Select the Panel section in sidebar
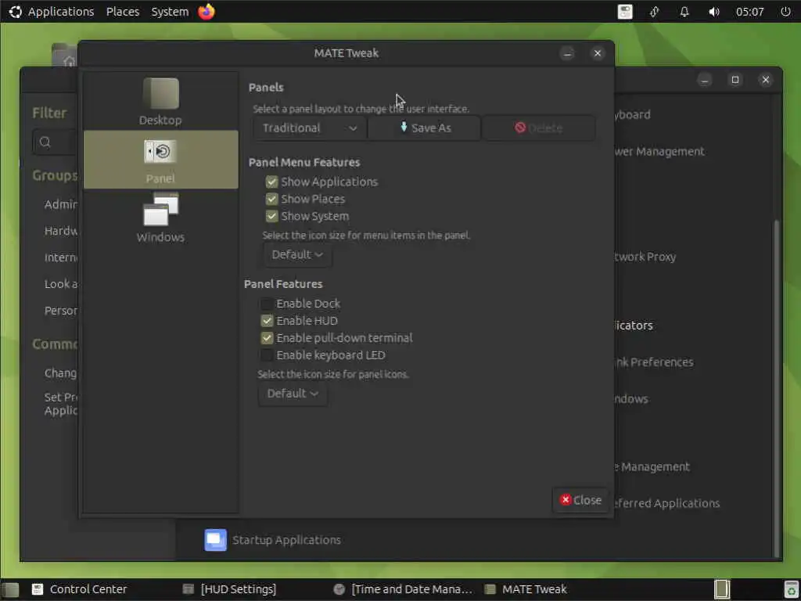 [160, 160]
